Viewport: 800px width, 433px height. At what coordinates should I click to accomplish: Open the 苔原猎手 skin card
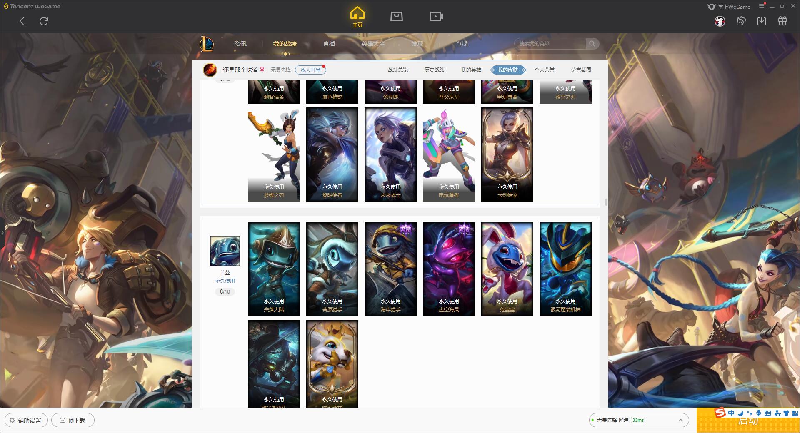[x=332, y=269]
